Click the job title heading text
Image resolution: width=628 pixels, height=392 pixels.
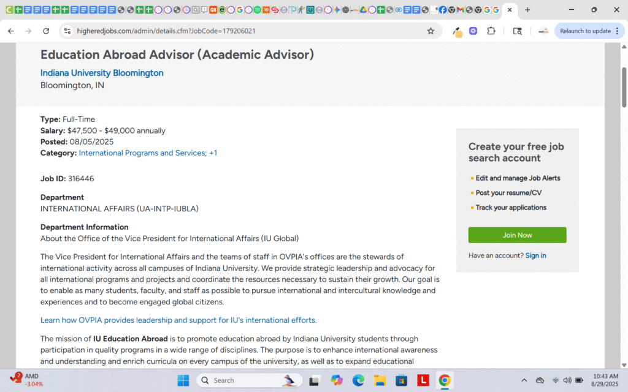point(177,55)
